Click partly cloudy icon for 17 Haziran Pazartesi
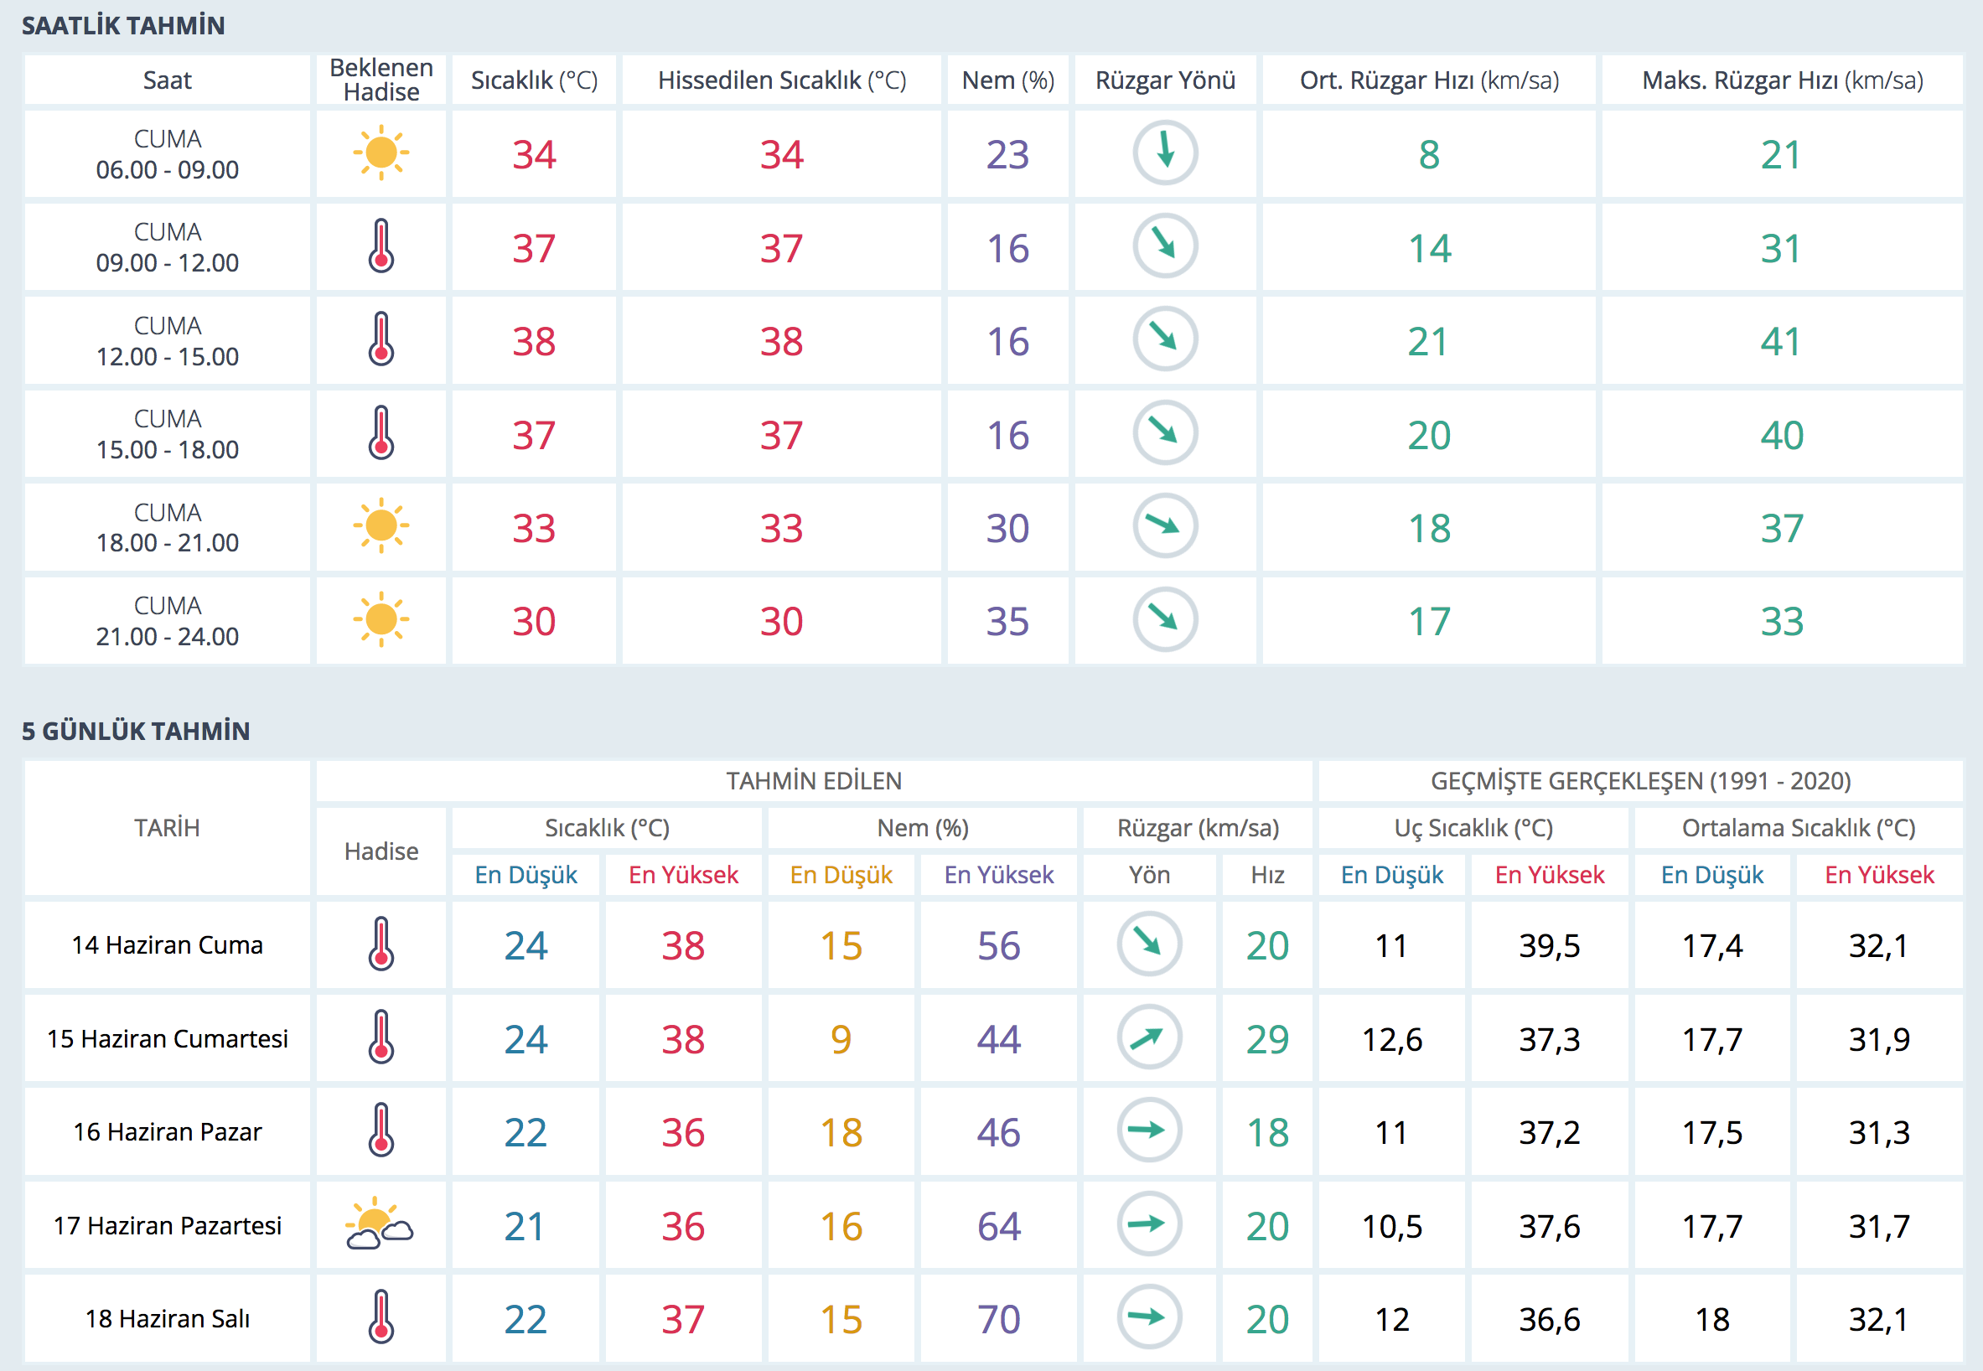This screenshot has height=1371, width=1983. click(379, 1224)
